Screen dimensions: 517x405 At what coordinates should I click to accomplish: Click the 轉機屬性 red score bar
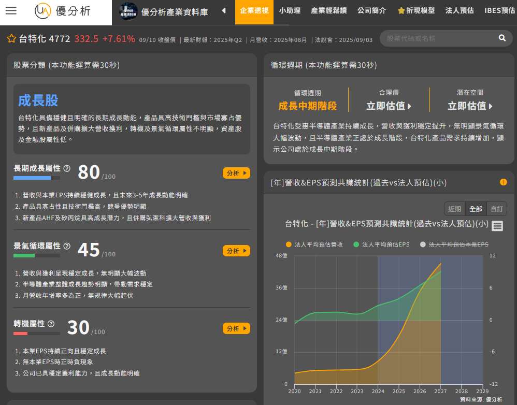37,334
